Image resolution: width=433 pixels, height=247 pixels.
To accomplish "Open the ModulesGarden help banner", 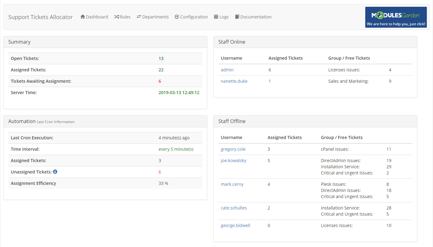I will (396, 17).
